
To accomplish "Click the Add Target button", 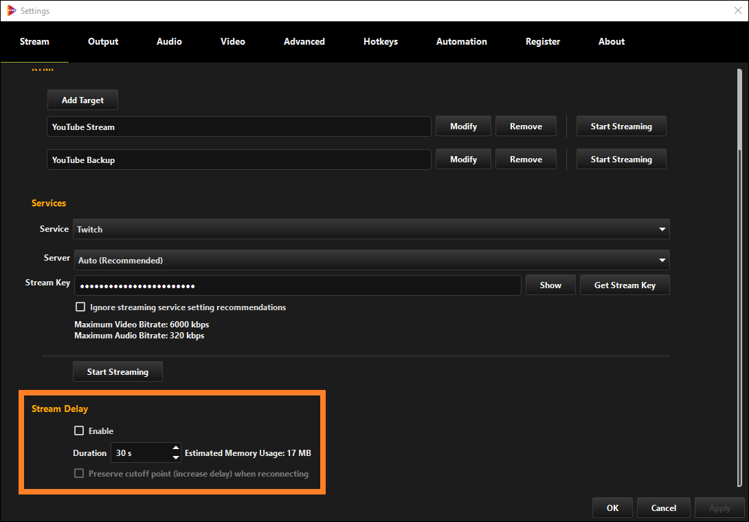I will (82, 100).
